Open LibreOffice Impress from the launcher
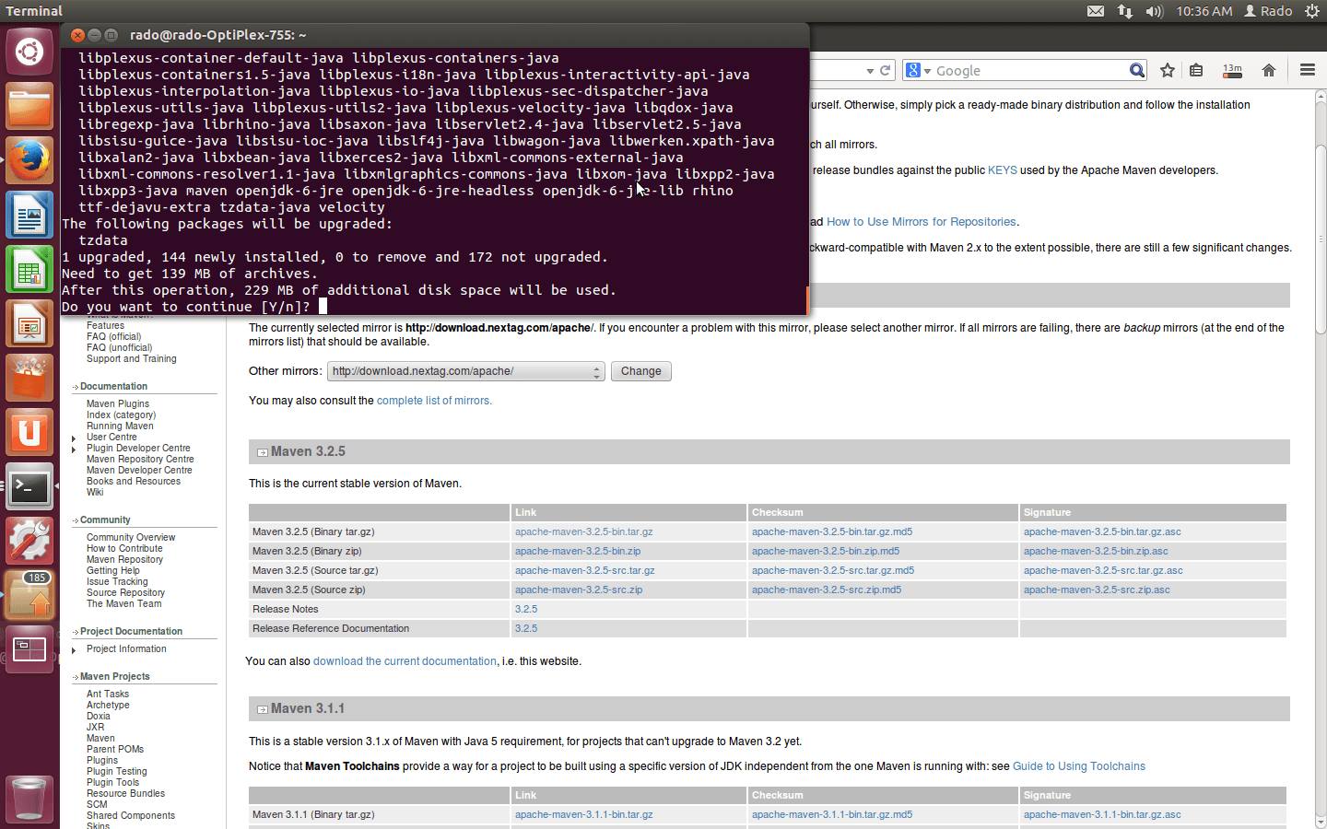Screen dimensions: 1327x829 coord(29,323)
